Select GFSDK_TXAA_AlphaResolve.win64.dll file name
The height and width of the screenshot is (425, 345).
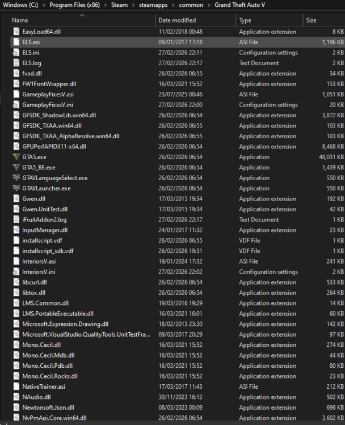pyautogui.click(x=70, y=136)
